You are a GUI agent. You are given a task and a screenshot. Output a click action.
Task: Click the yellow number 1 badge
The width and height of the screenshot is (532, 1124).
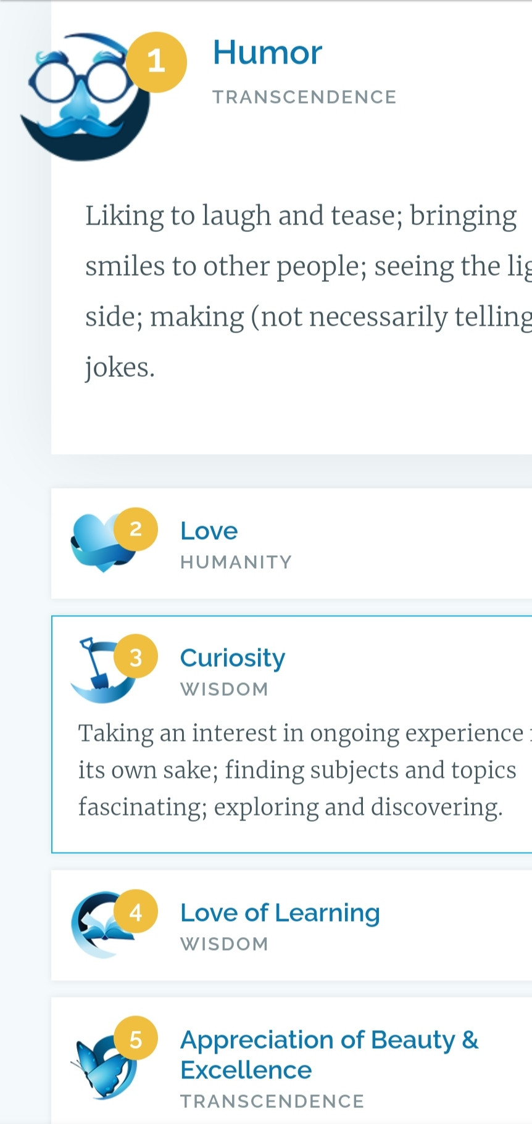tap(156, 62)
